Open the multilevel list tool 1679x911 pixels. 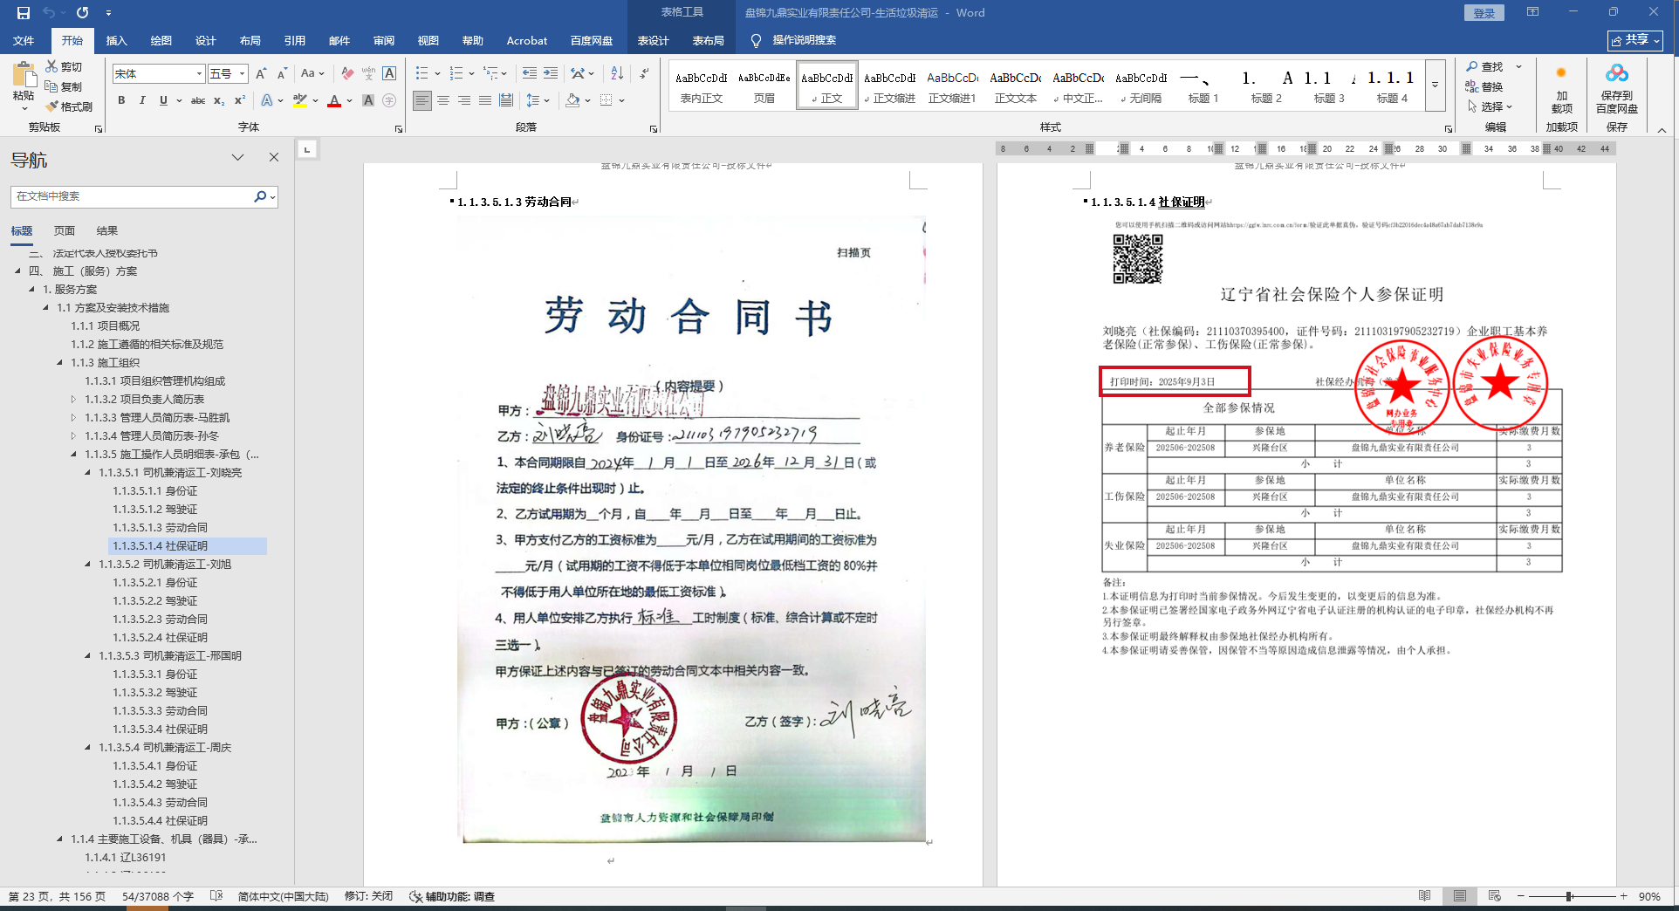[x=491, y=74]
